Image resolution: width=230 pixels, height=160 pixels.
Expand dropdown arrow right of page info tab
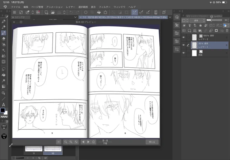pyautogui.click(x=170, y=17)
